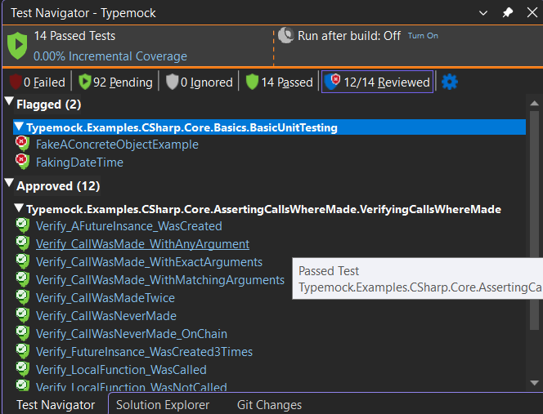Open the FakeAConcreteObjectExample test
The image size is (543, 414).
tap(117, 145)
